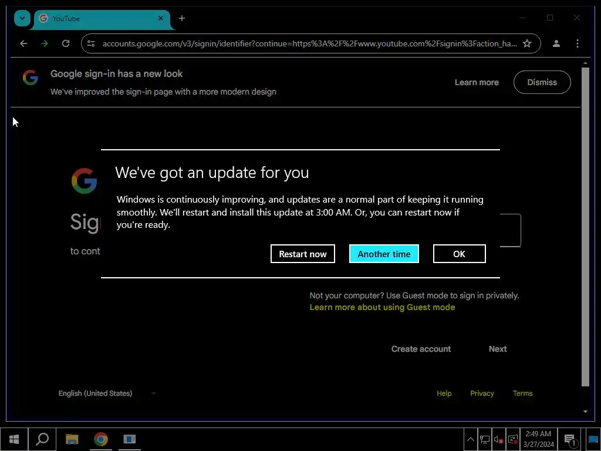Open Learn more about using Guest mode
The height and width of the screenshot is (451, 601).
click(x=382, y=307)
